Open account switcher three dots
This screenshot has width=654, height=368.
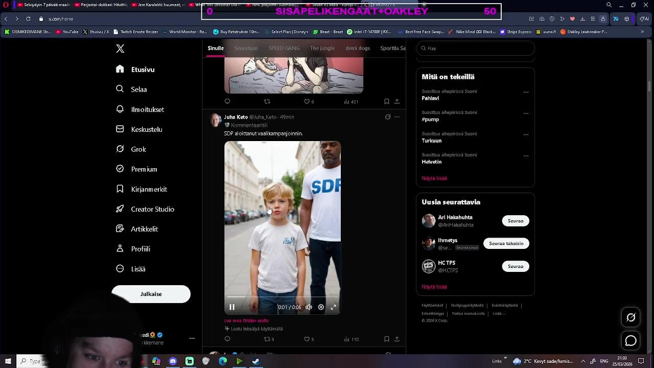[x=192, y=338]
